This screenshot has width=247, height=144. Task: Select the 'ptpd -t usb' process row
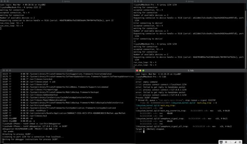coord(29,82)
